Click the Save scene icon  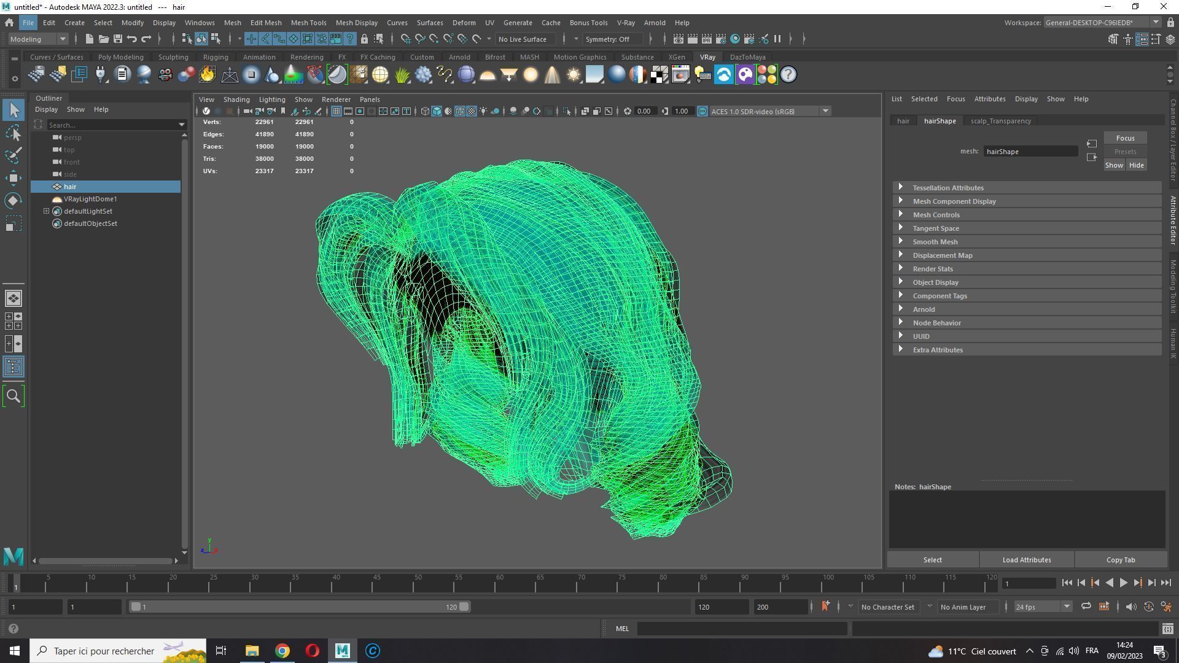[117, 39]
